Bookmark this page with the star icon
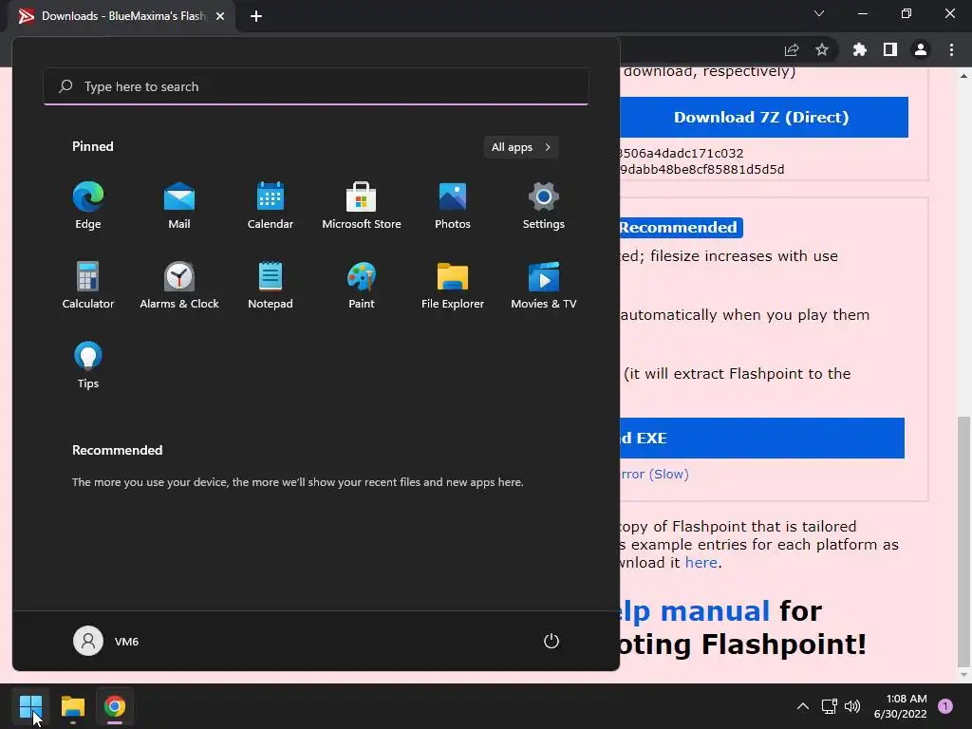 (x=822, y=49)
